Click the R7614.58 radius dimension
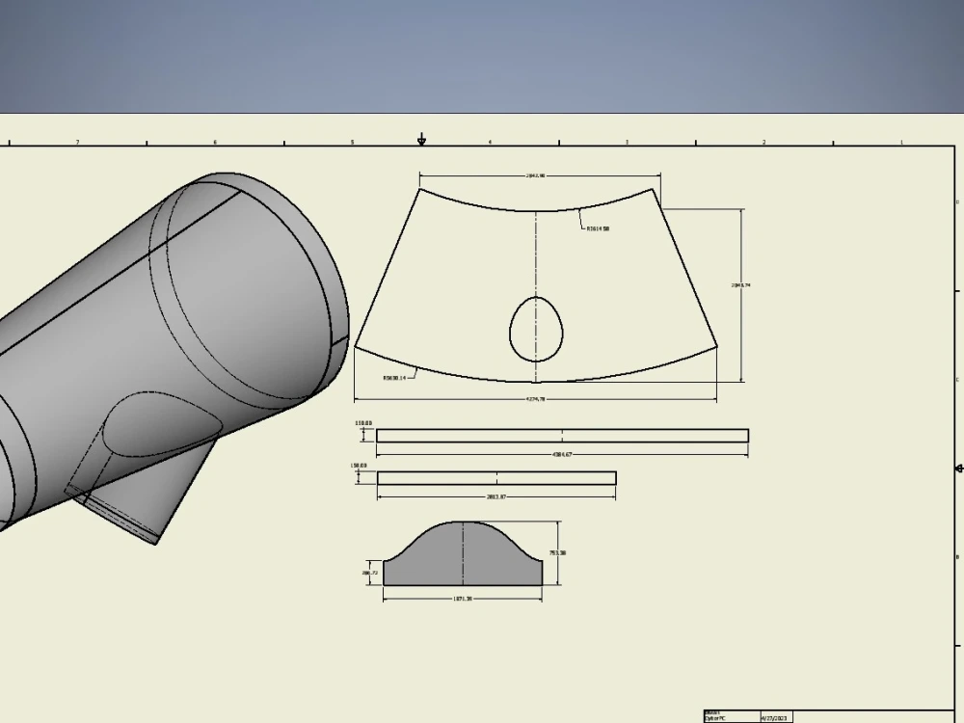Viewport: 964px width, 723px height. 598,228
